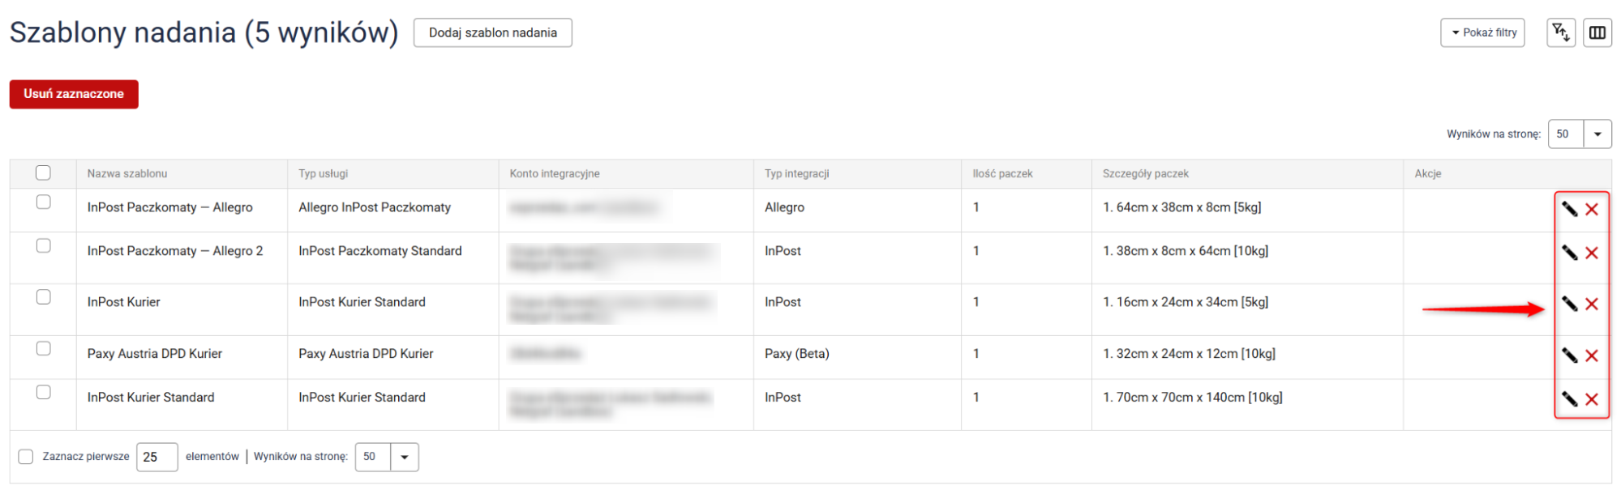The height and width of the screenshot is (494, 1621).
Task: Toggle the select-all checkbox in table header
Action: point(43,172)
